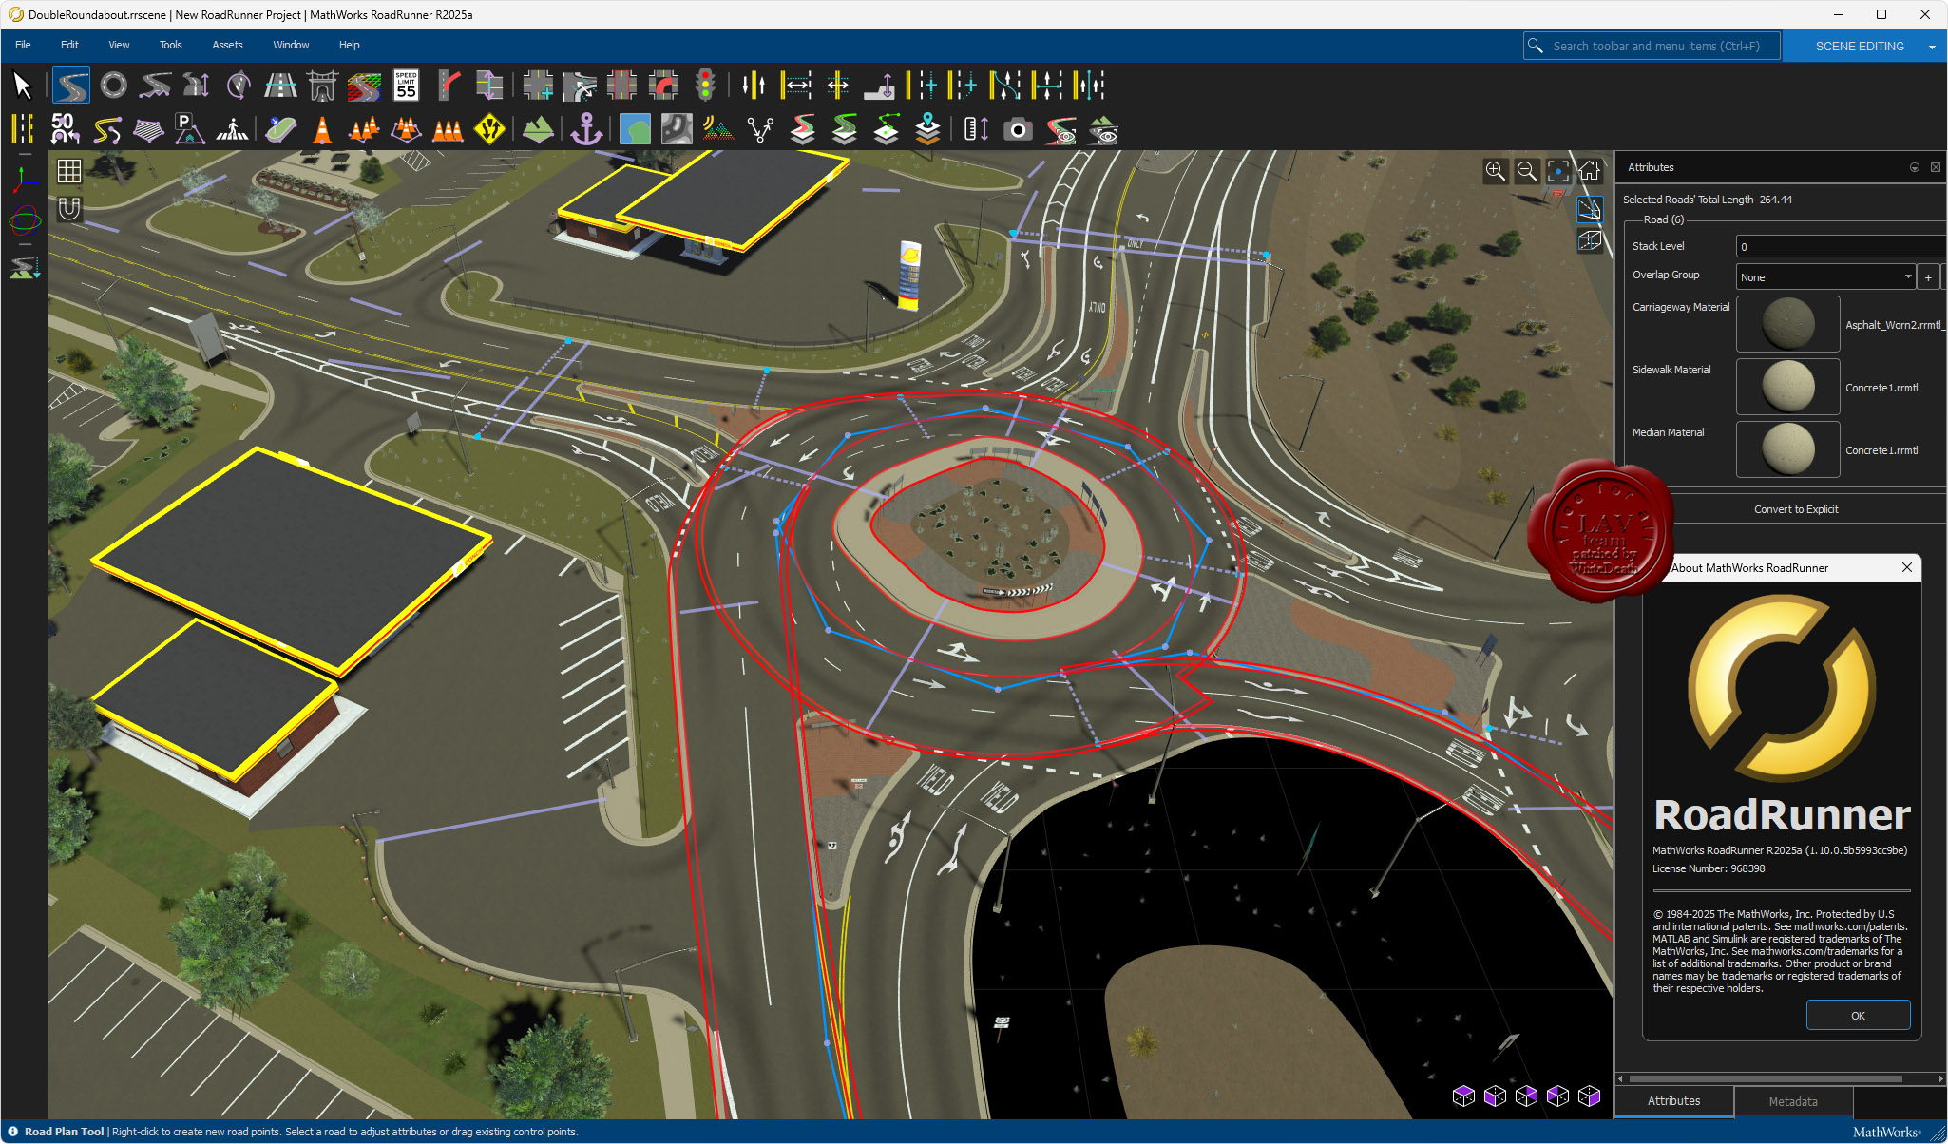Image resolution: width=1948 pixels, height=1144 pixels.
Task: Toggle the axes gizmo in the left sidebar
Action: pyautogui.click(x=25, y=179)
